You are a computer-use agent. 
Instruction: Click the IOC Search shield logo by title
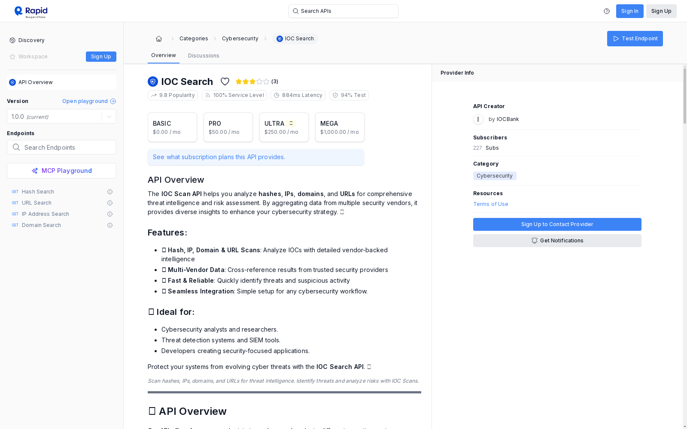pyautogui.click(x=153, y=82)
